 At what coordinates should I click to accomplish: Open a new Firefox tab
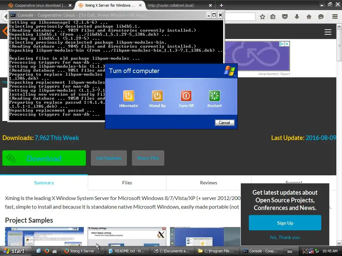click(221, 5)
